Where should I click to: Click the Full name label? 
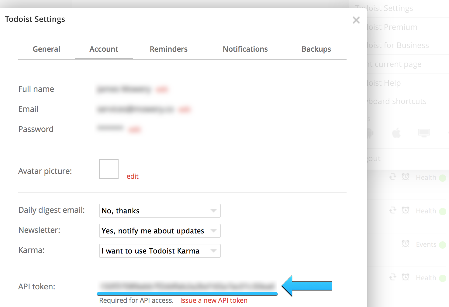coord(36,89)
